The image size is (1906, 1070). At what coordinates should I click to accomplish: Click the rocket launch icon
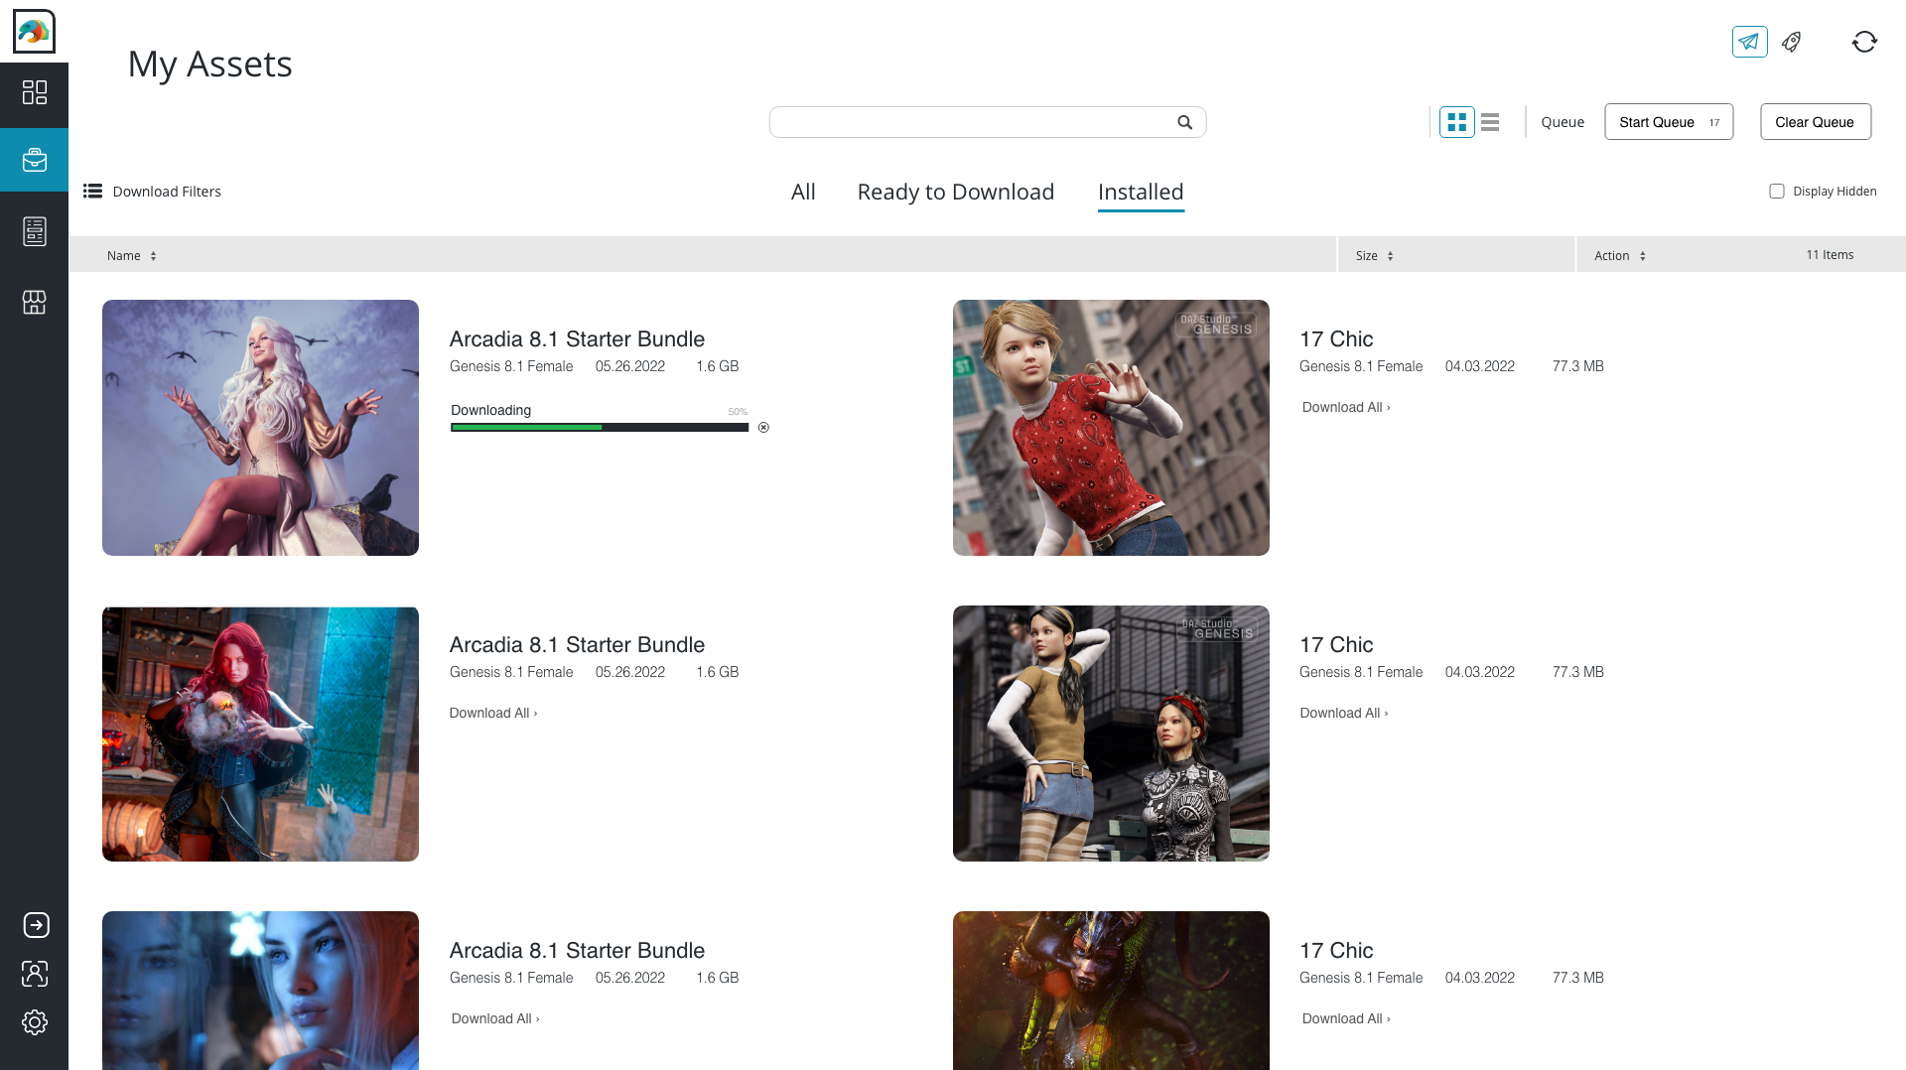point(1792,42)
